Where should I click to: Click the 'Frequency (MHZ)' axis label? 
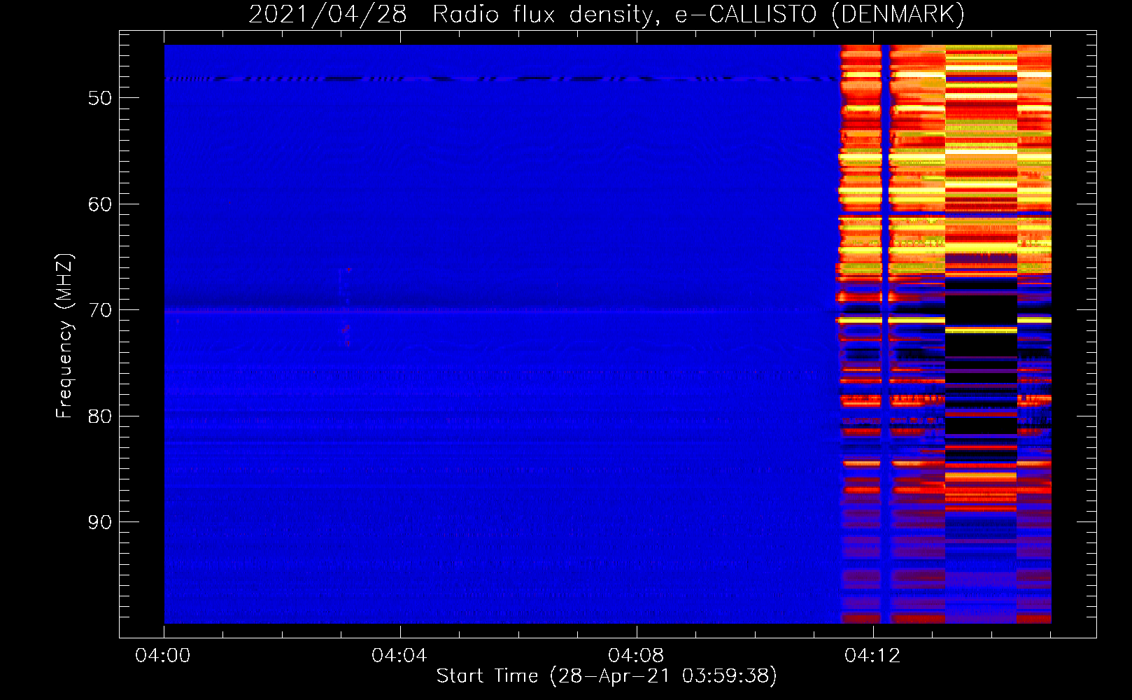tap(64, 336)
